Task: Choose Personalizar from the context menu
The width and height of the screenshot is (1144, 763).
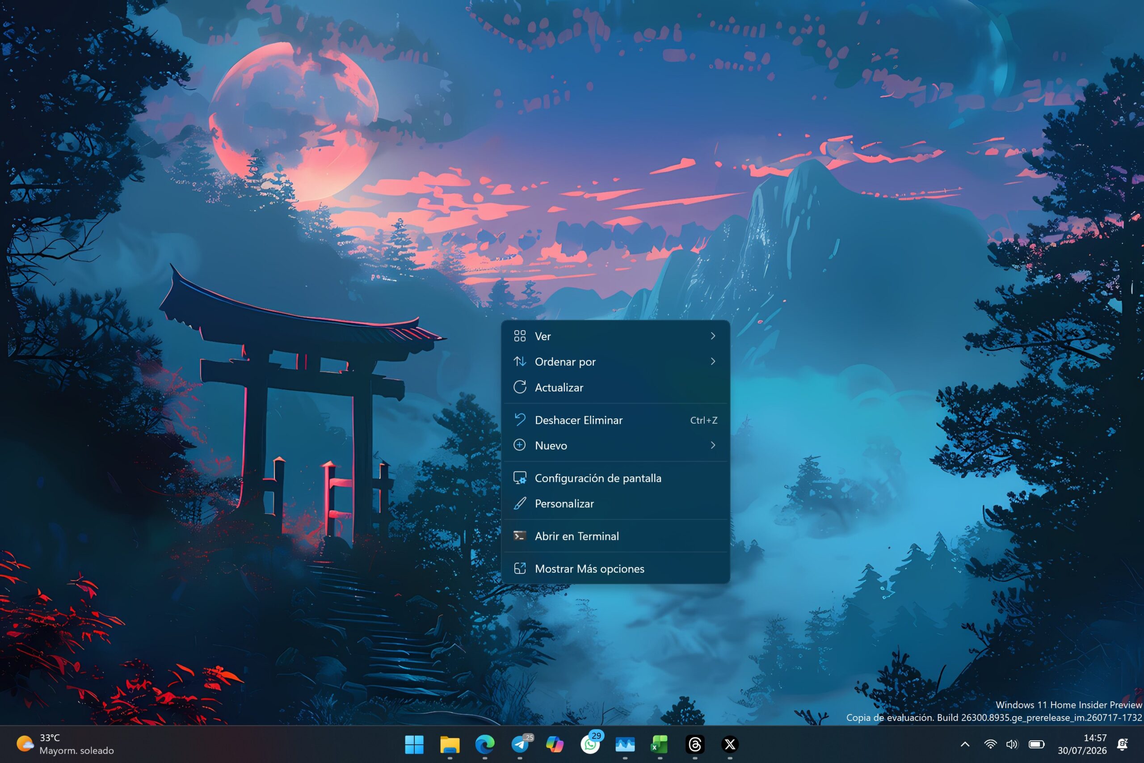Action: (x=615, y=504)
